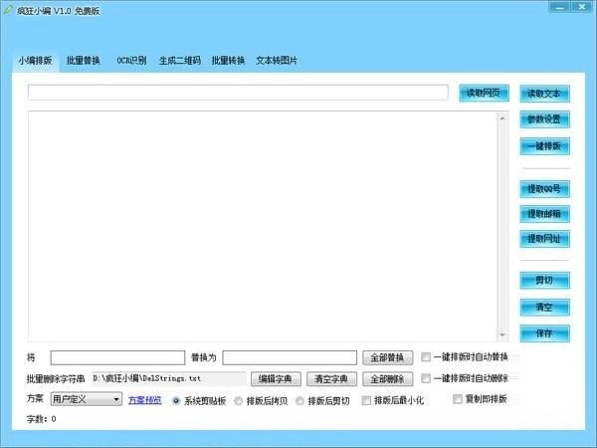Open 参数设置 settings
The image size is (597, 448).
point(544,119)
